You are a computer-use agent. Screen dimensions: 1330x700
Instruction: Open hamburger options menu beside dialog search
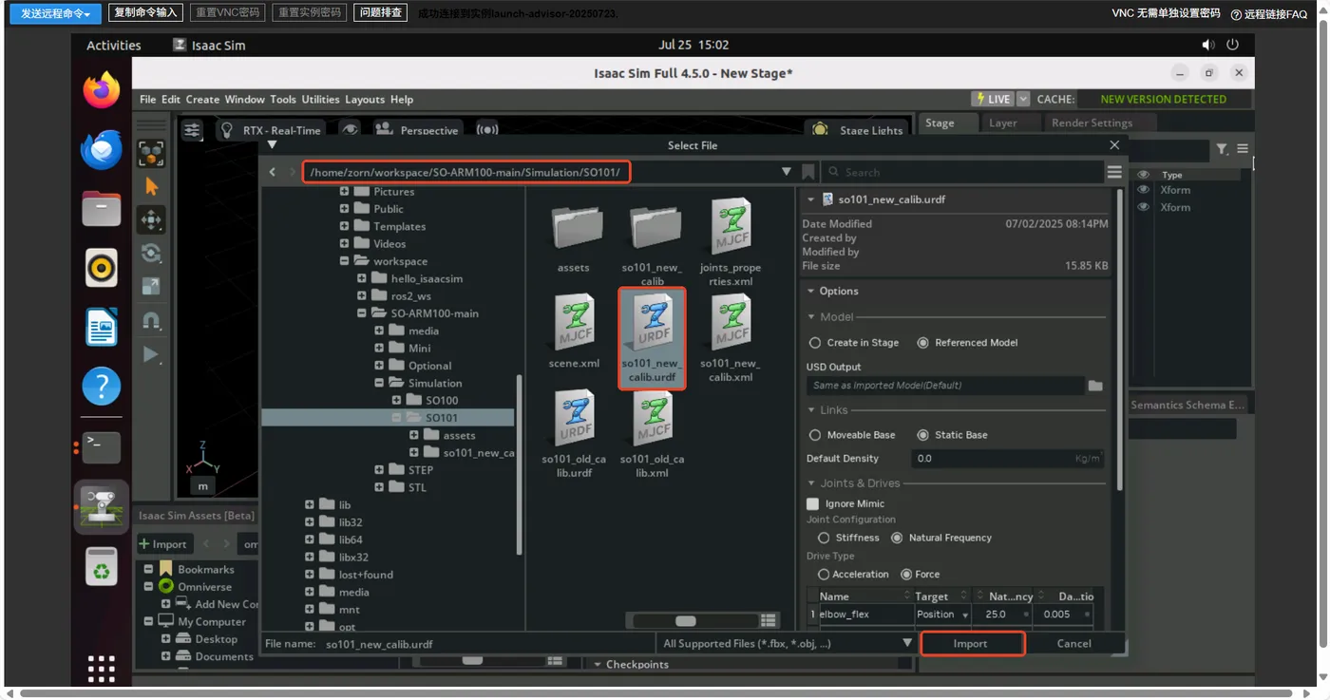1114,172
